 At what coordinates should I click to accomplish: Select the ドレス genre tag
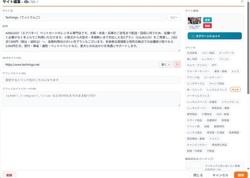[x=235, y=71]
